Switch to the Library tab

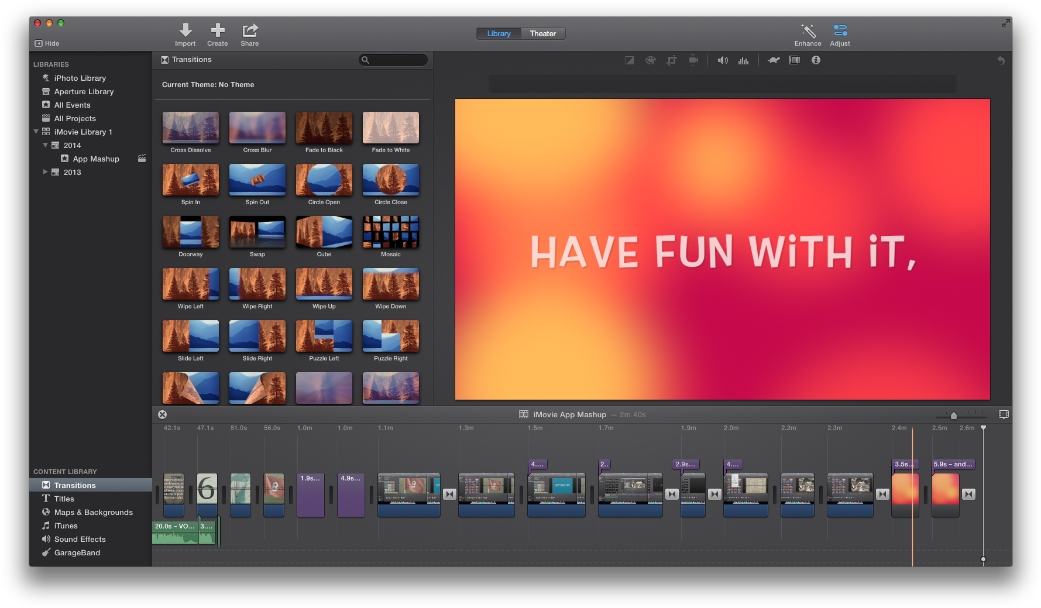pyautogui.click(x=499, y=33)
